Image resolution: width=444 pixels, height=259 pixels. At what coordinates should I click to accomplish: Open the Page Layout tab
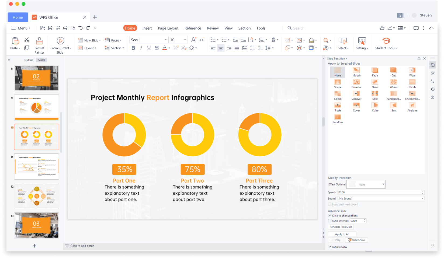[x=168, y=28]
